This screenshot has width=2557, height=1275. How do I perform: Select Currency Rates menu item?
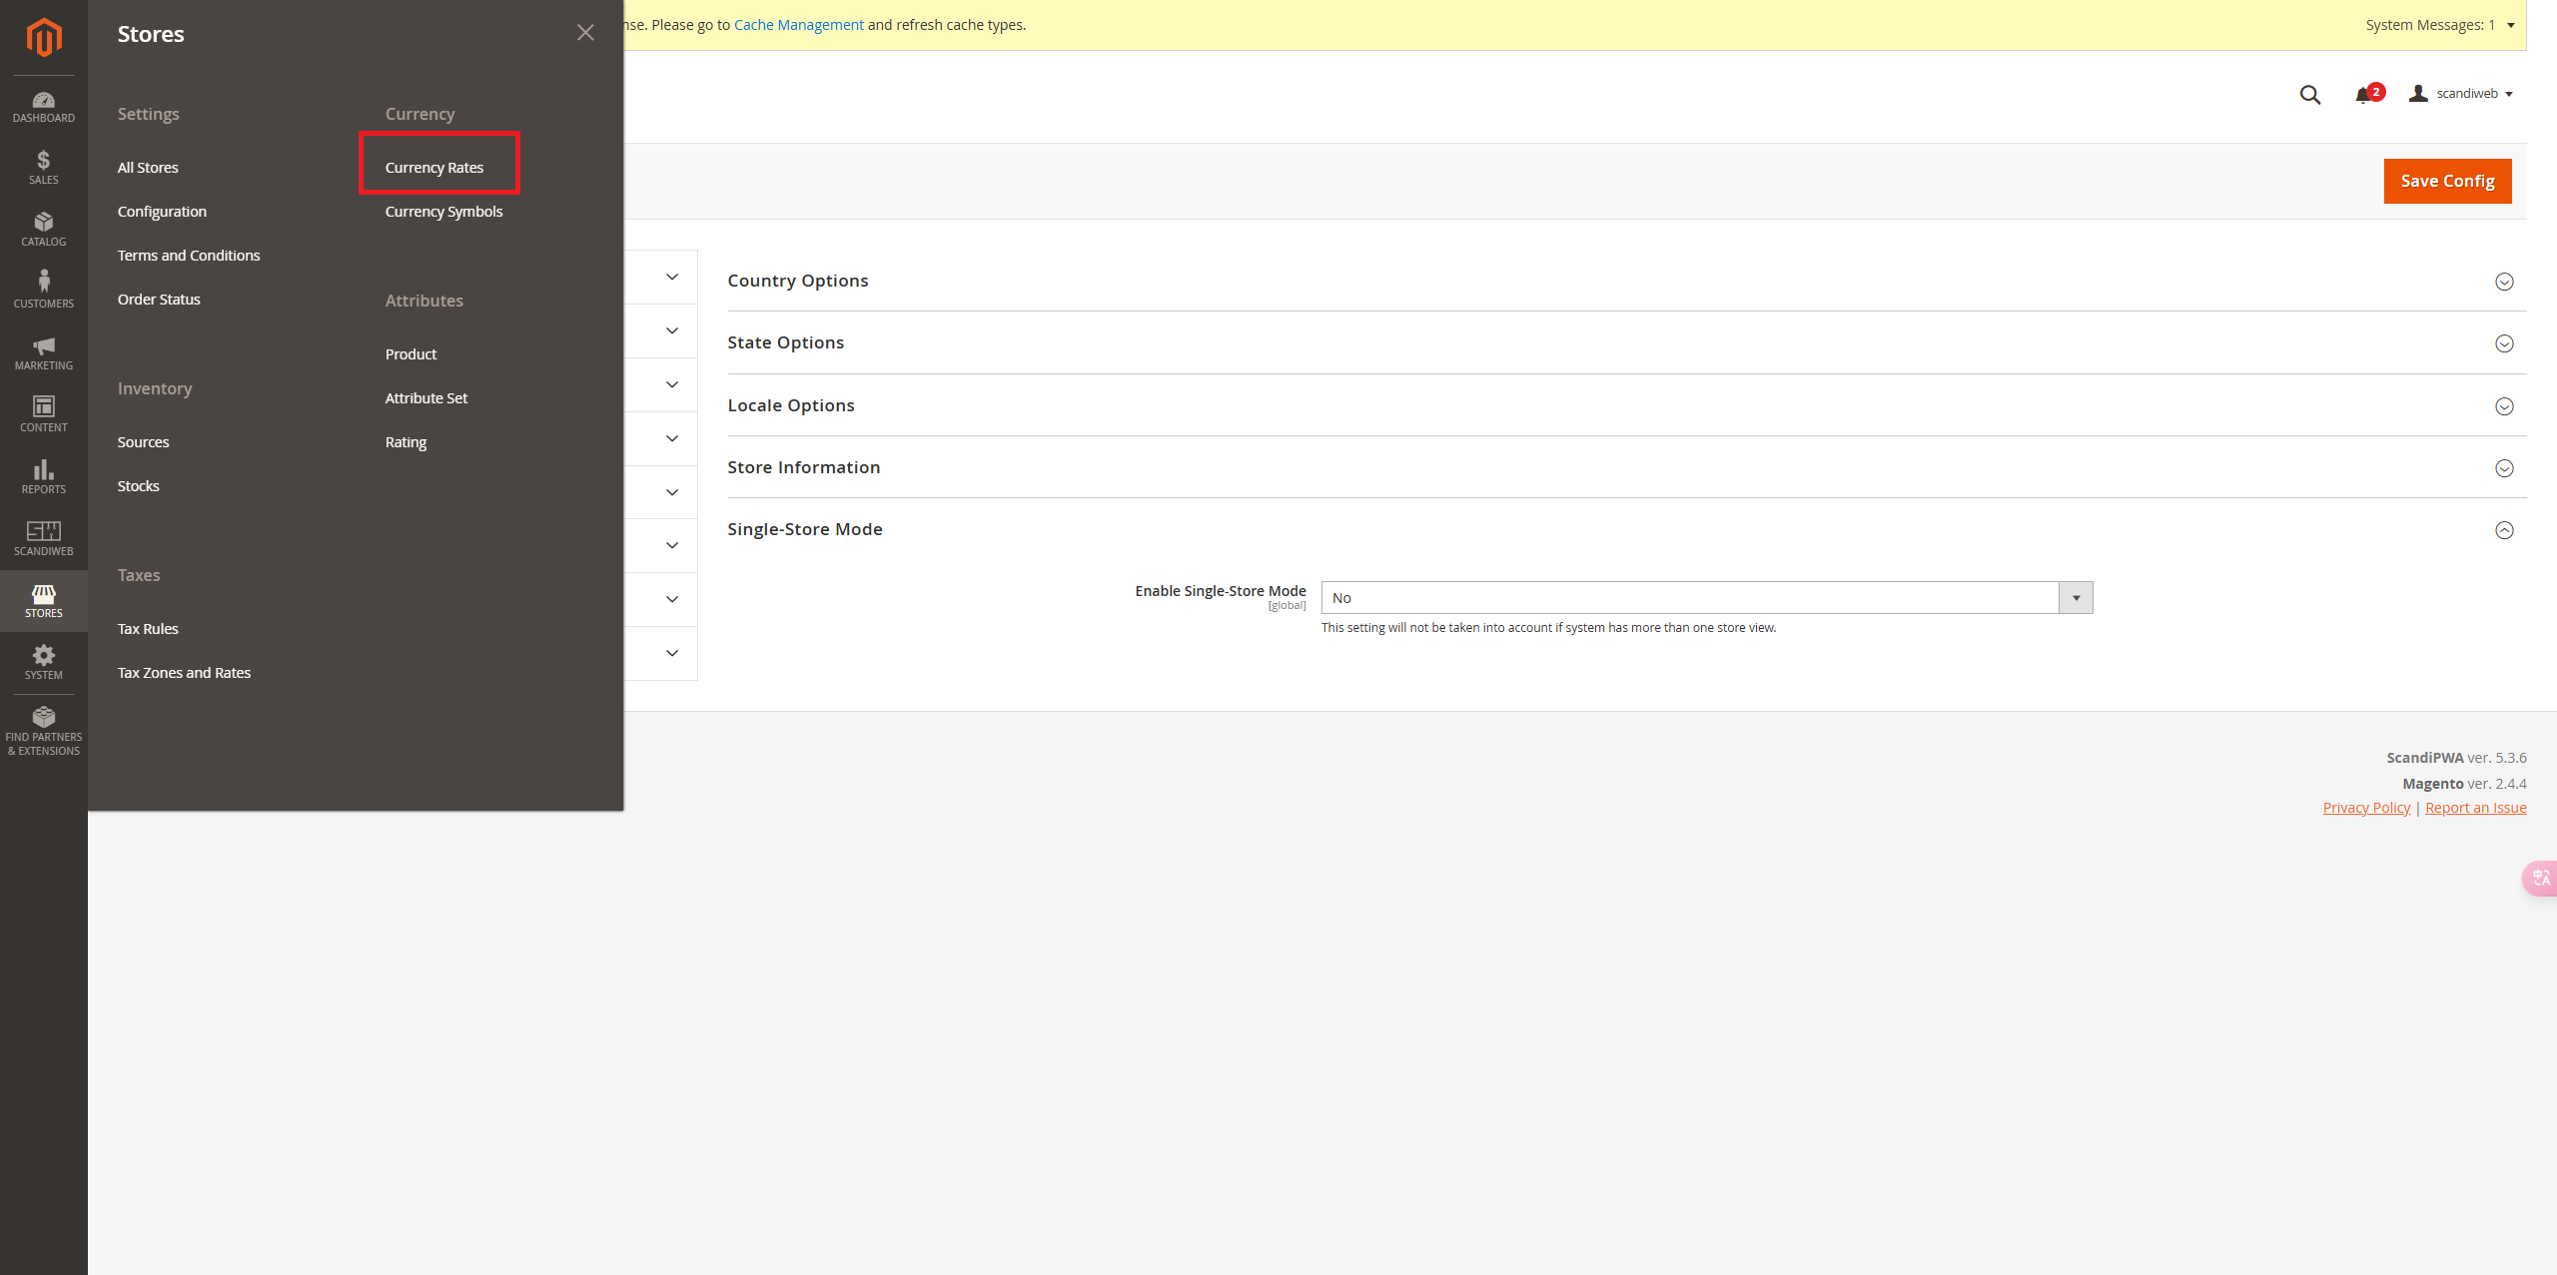tap(434, 168)
